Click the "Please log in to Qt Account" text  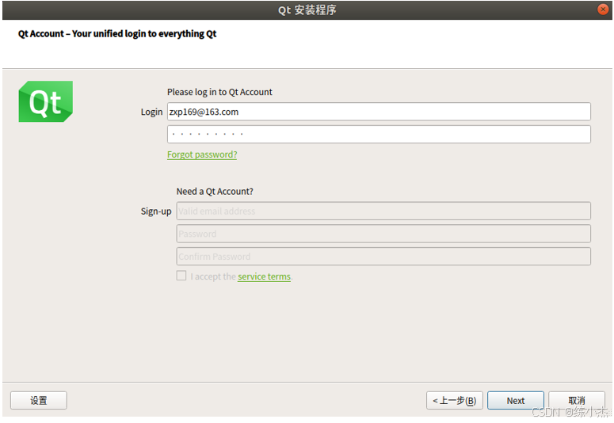coord(219,92)
